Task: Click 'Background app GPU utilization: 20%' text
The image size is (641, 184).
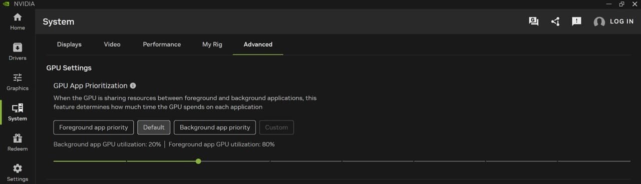Action: click(x=107, y=144)
